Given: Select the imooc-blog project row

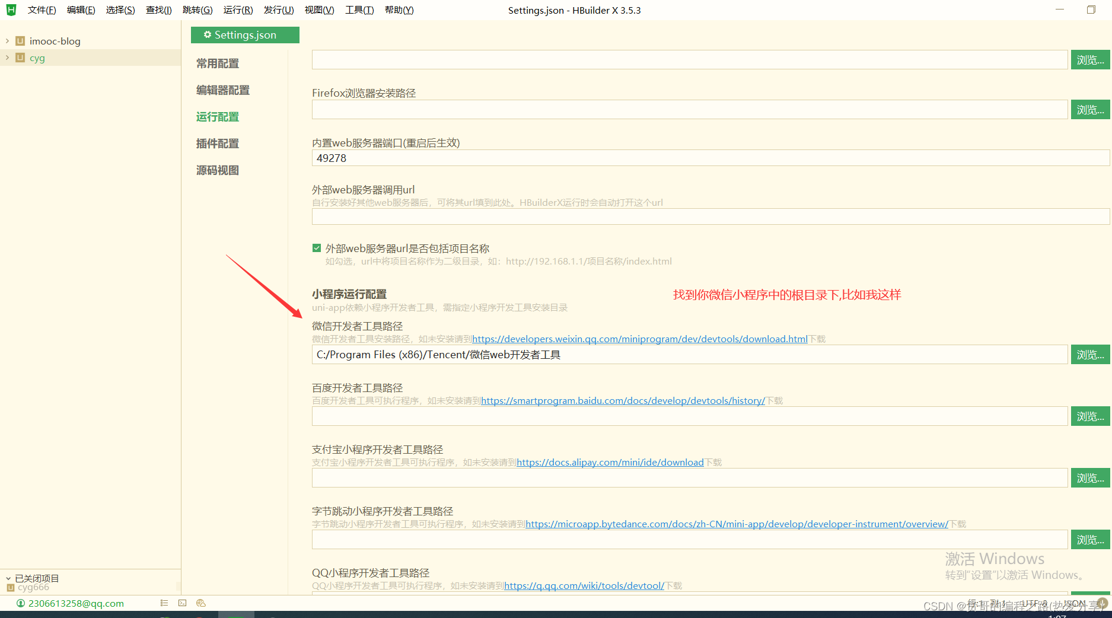Looking at the screenshot, I should (x=90, y=41).
